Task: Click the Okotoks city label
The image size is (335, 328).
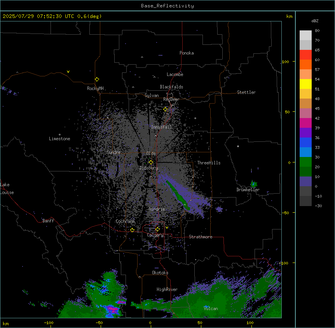Action: click(160, 273)
